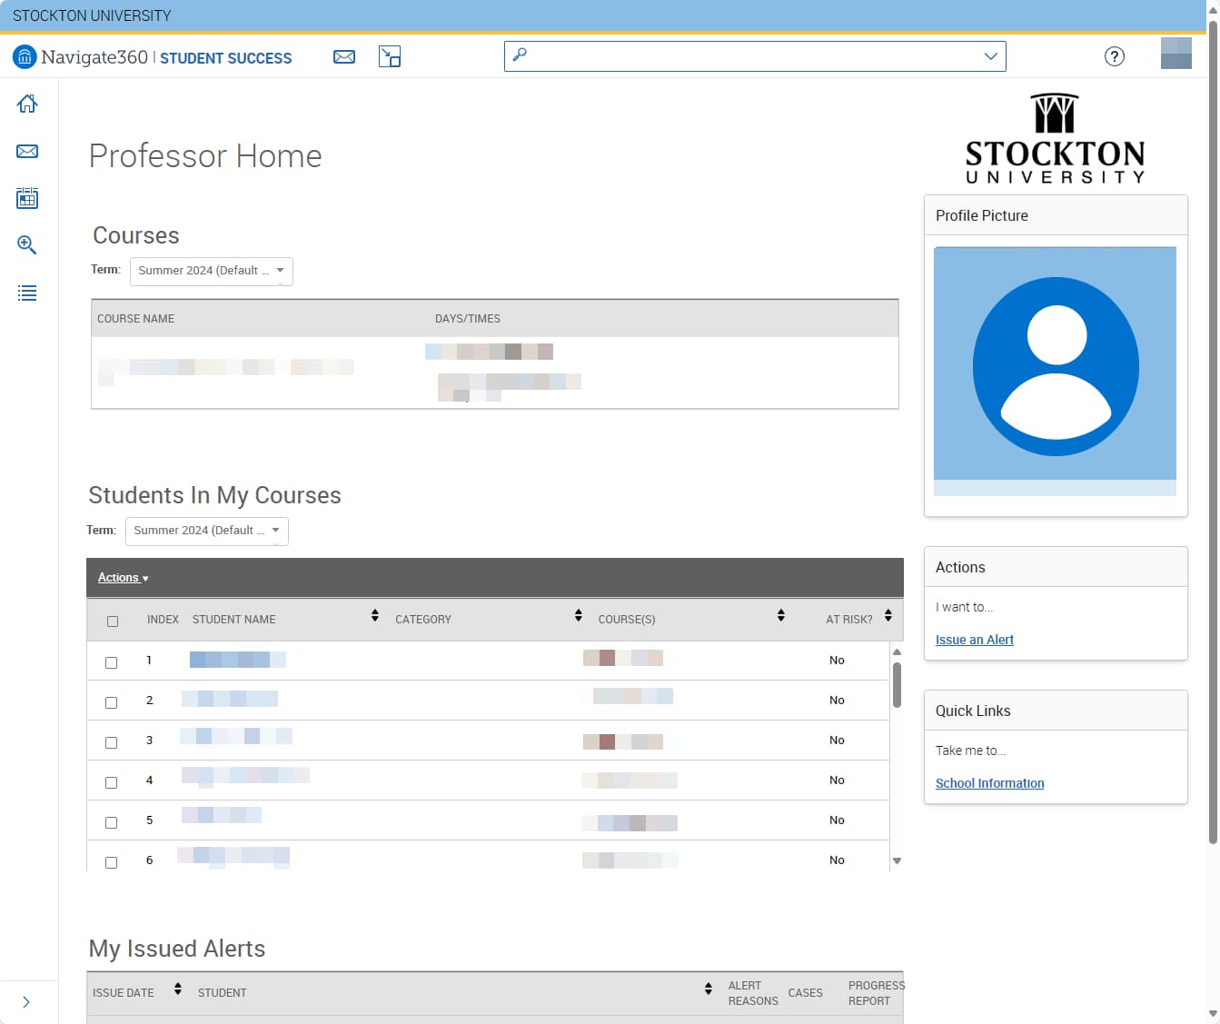Sort issued alerts by Issue Date arrows
Image resolution: width=1220 pixels, height=1024 pixels.
coord(178,989)
